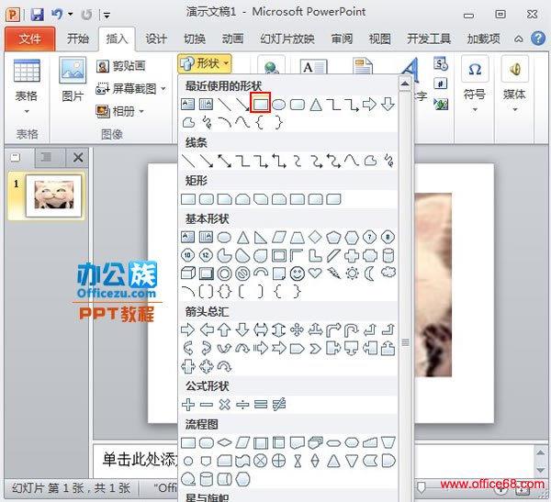Viewport: 551px width, 502px height.
Task: Collapse the ribbon with the caret button
Action: [x=518, y=39]
